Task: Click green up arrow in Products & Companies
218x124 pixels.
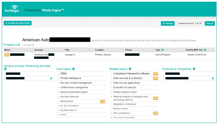Action: click(213, 79)
